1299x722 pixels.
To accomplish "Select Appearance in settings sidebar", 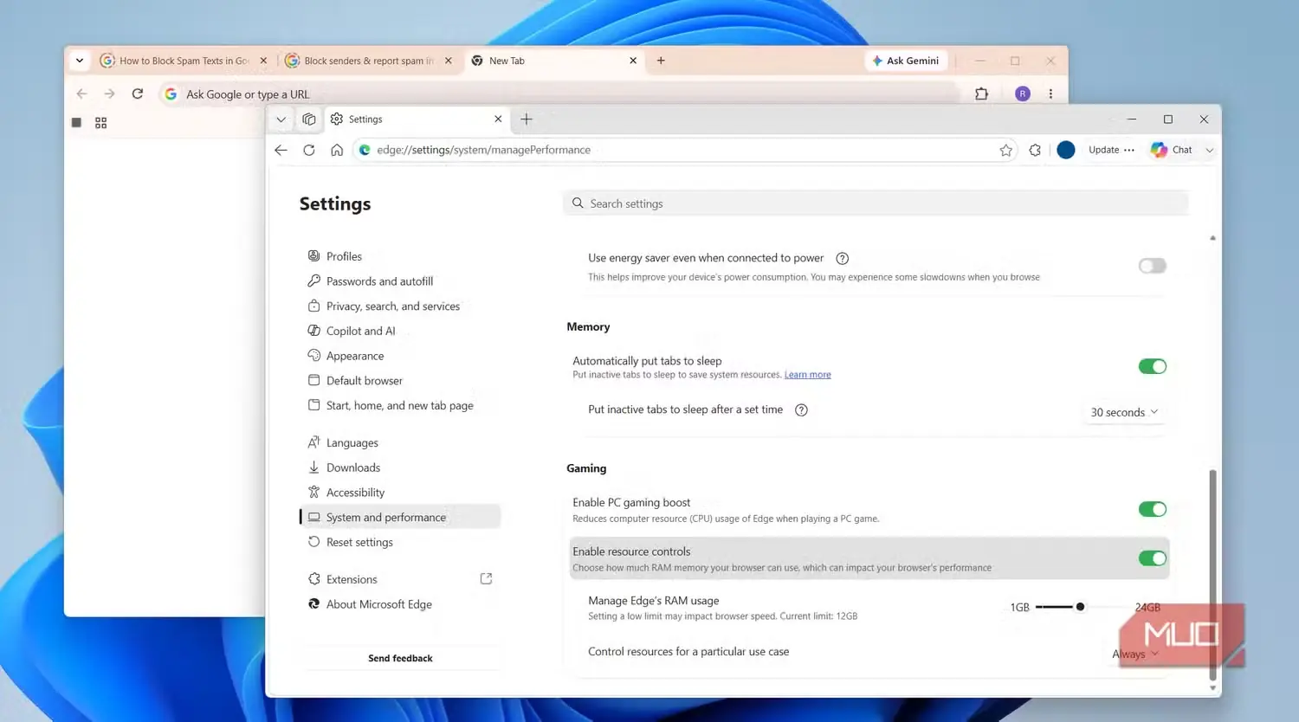I will pos(346,356).
